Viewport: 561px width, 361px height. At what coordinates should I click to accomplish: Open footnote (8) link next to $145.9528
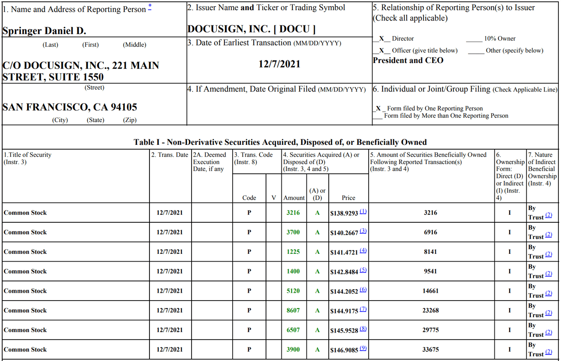click(363, 329)
